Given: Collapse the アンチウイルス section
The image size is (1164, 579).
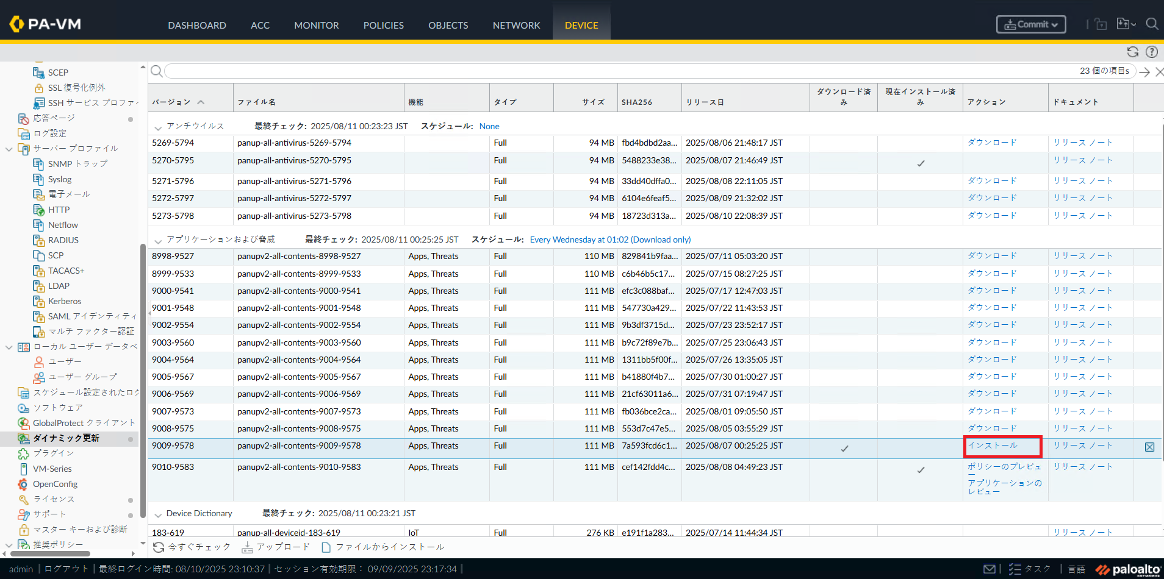Looking at the screenshot, I should click(x=158, y=127).
